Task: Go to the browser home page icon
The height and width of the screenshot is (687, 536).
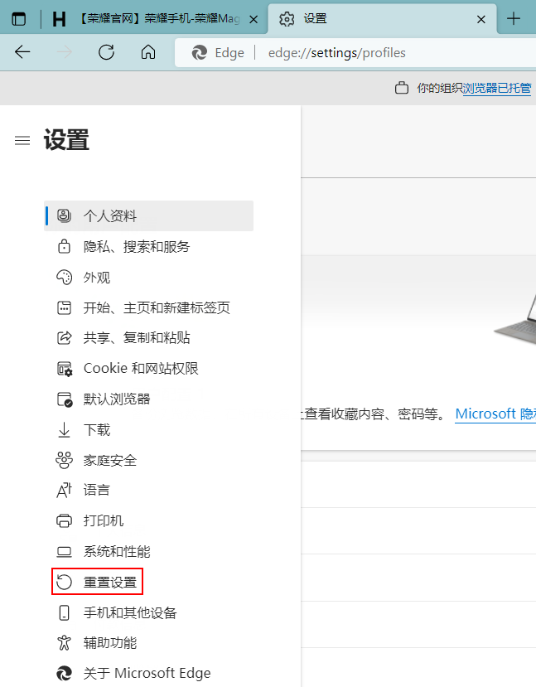Action: click(148, 52)
